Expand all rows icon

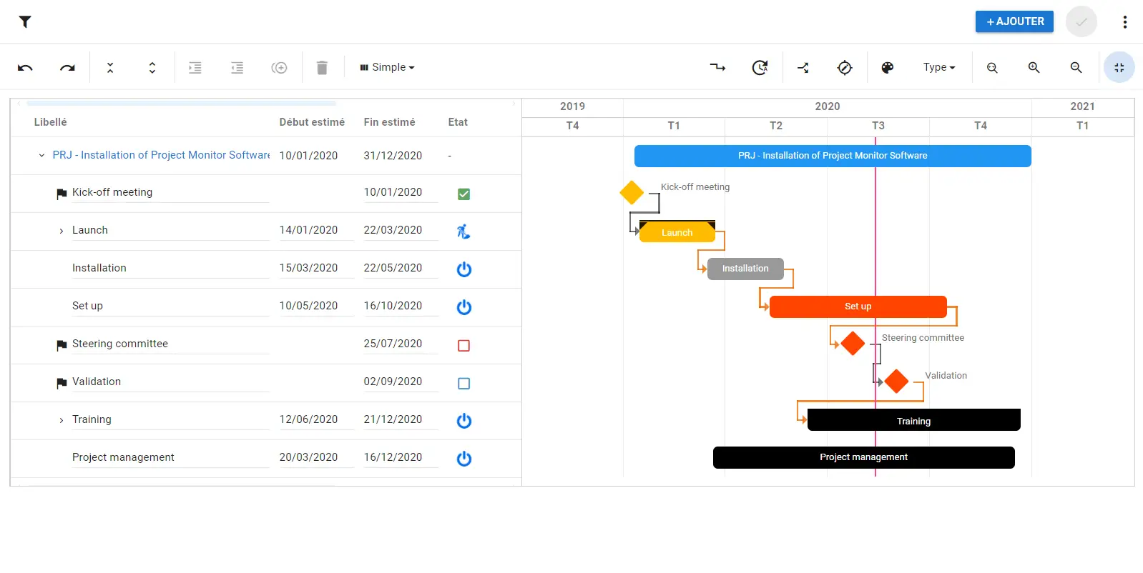tap(152, 67)
